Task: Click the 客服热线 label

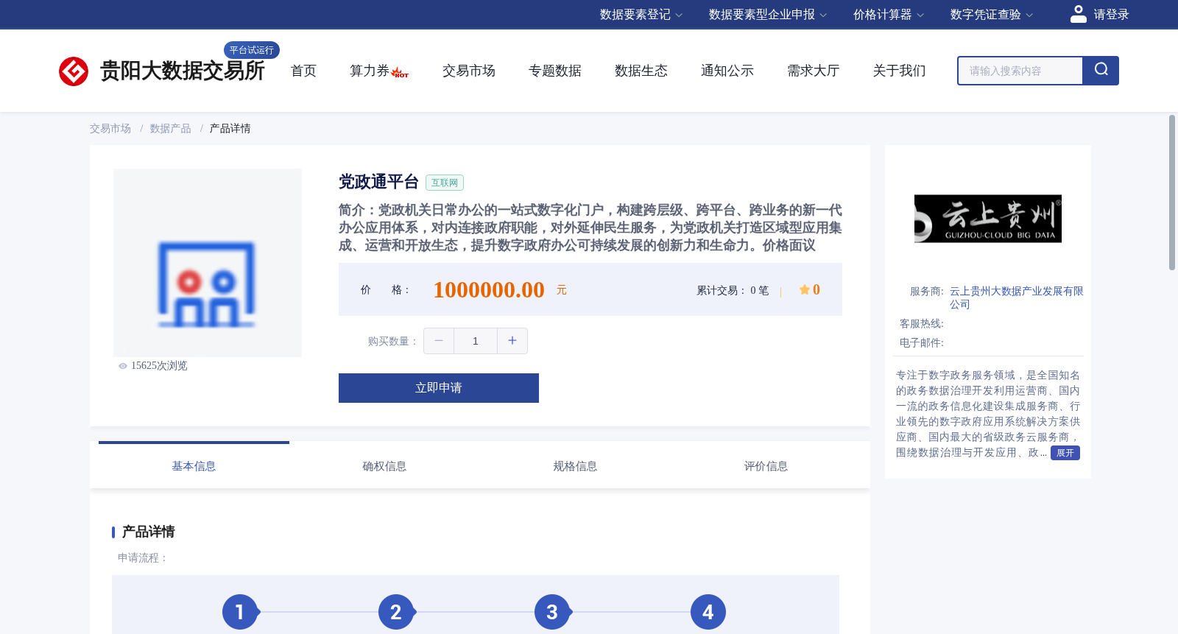Action: (922, 324)
